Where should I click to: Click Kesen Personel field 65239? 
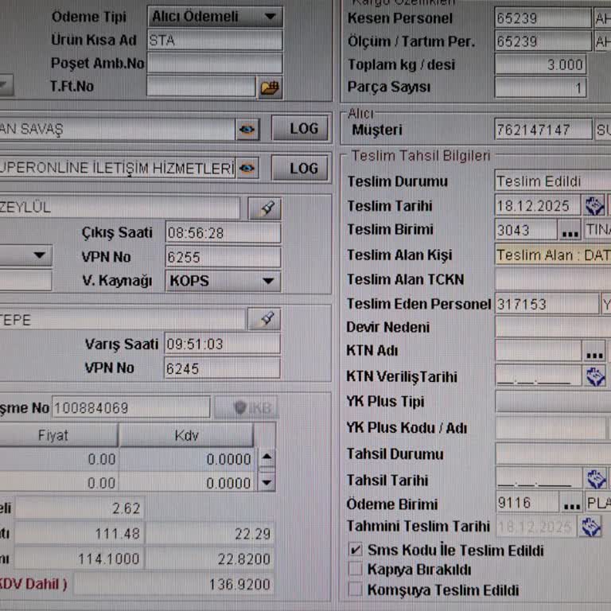(543, 18)
